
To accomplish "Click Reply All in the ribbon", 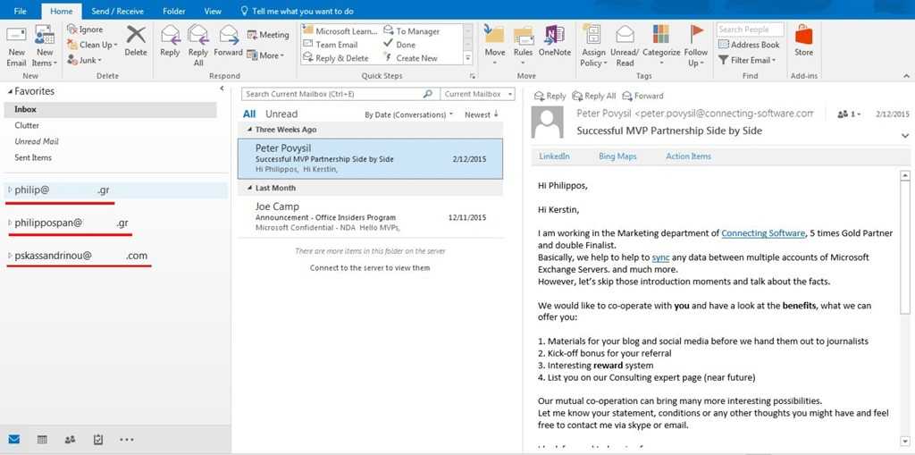I will point(198,46).
